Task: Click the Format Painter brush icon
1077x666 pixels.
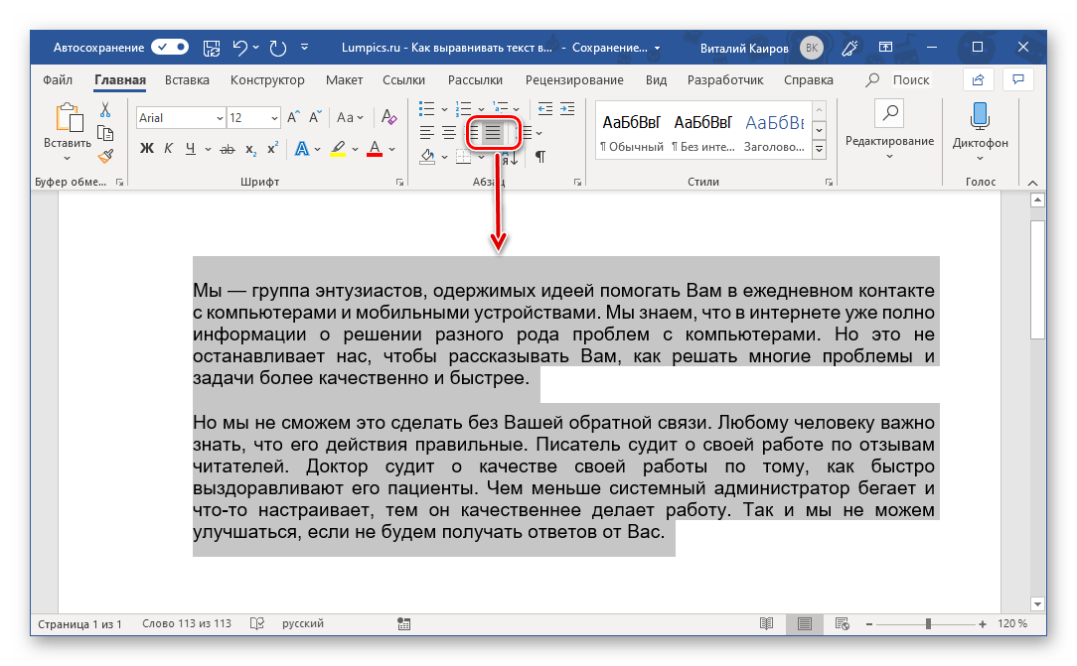Action: (105, 156)
